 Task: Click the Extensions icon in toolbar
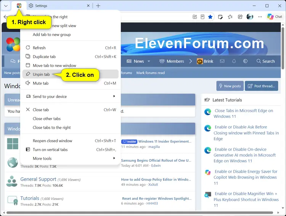pos(195,17)
